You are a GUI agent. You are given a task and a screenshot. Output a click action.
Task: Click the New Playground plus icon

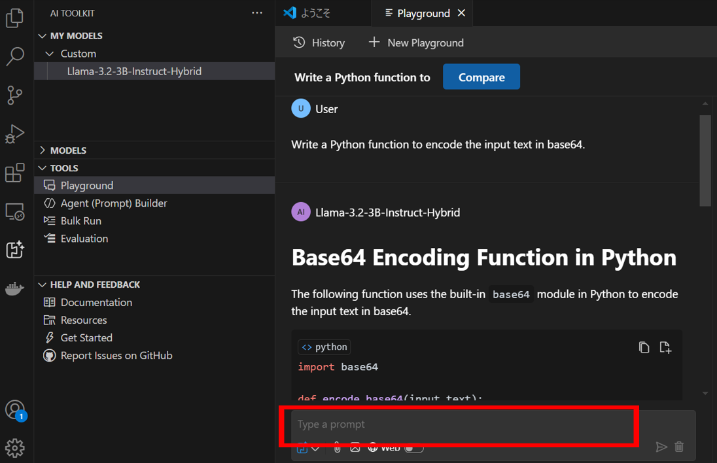coord(374,42)
